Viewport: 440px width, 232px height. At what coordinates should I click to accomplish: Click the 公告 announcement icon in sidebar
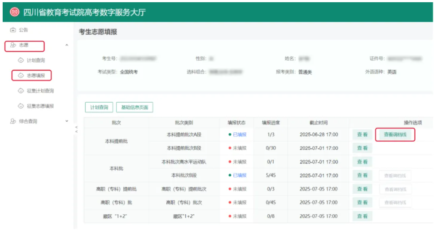pos(13,30)
